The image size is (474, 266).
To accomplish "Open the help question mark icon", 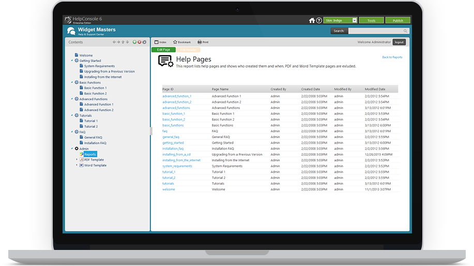I will (x=319, y=20).
